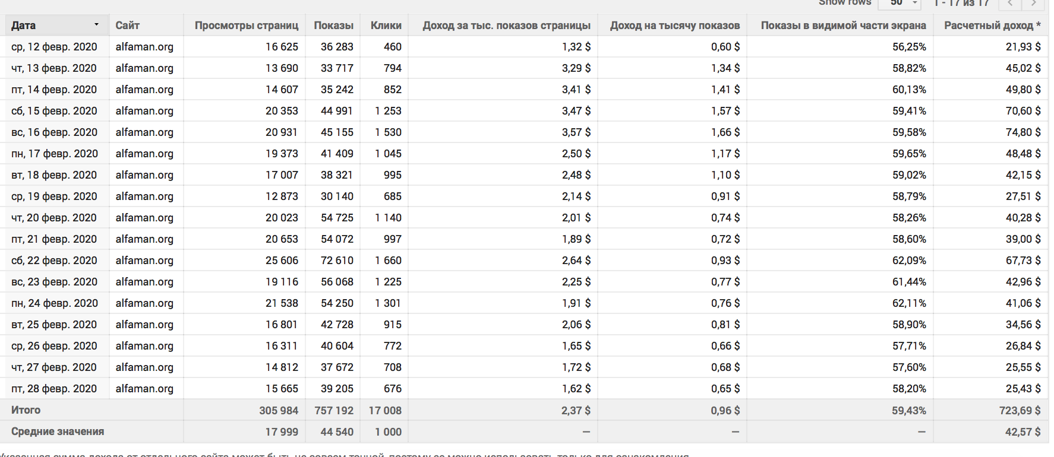
Task: Click the Средние значения row label
Action: pyautogui.click(x=58, y=431)
